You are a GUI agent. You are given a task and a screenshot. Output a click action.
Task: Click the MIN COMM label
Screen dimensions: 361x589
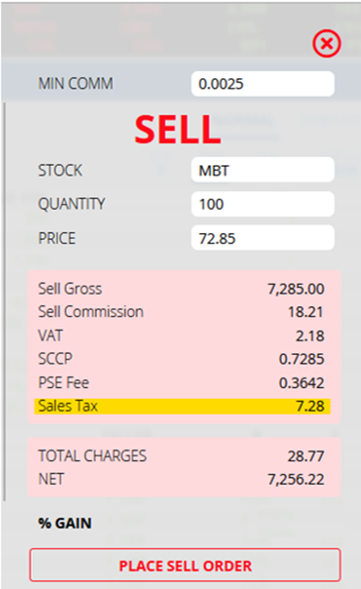pyautogui.click(x=76, y=83)
